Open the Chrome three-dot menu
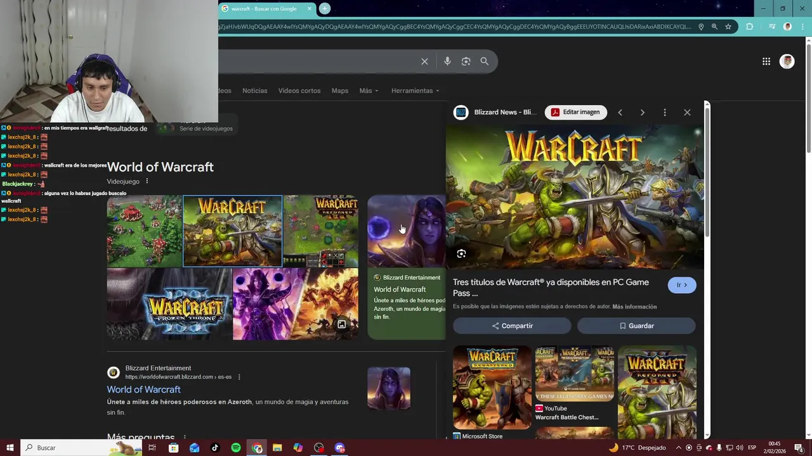 (x=802, y=27)
